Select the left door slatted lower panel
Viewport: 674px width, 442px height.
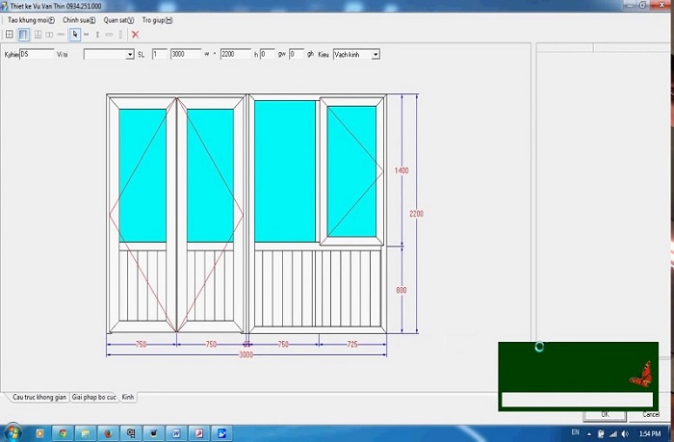click(143, 285)
